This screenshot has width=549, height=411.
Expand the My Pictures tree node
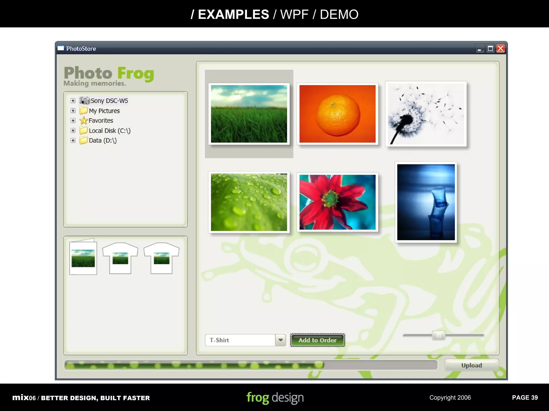pos(73,111)
